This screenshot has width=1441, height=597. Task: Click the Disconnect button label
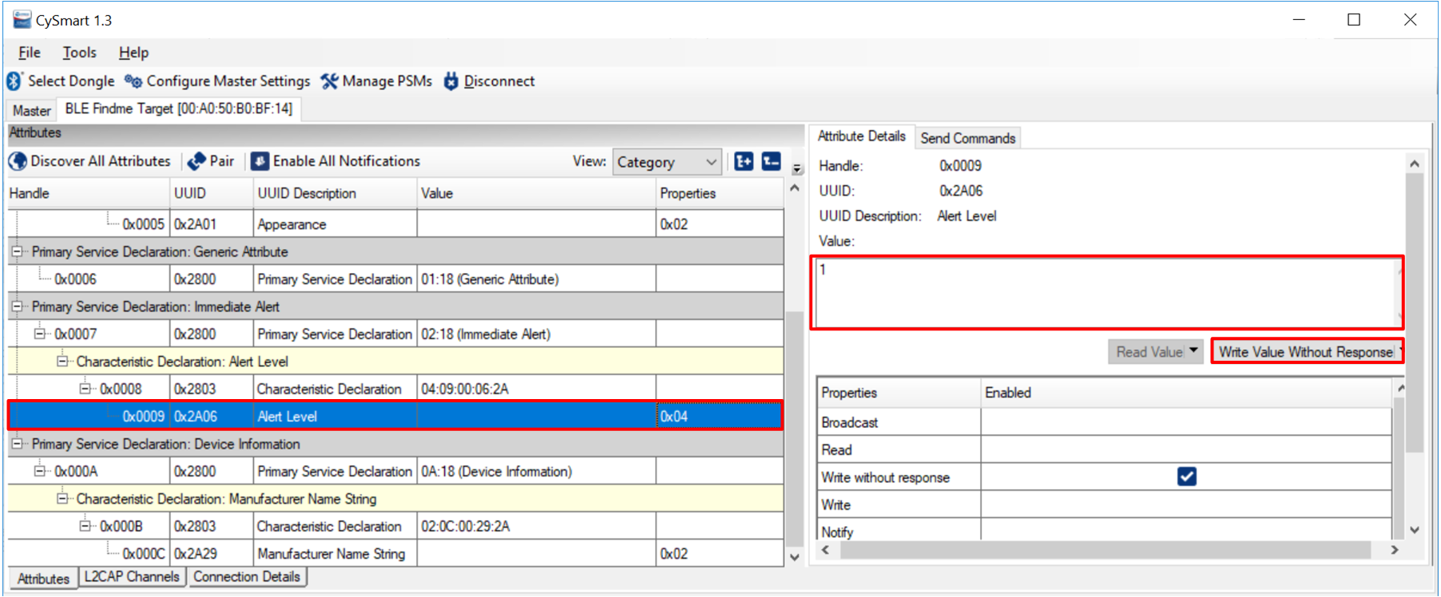point(499,81)
